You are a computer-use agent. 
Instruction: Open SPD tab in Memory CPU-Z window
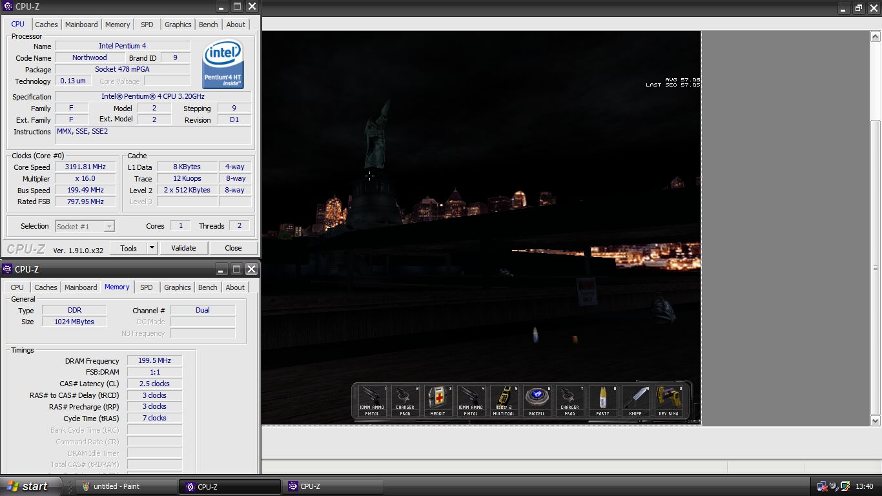(x=147, y=287)
